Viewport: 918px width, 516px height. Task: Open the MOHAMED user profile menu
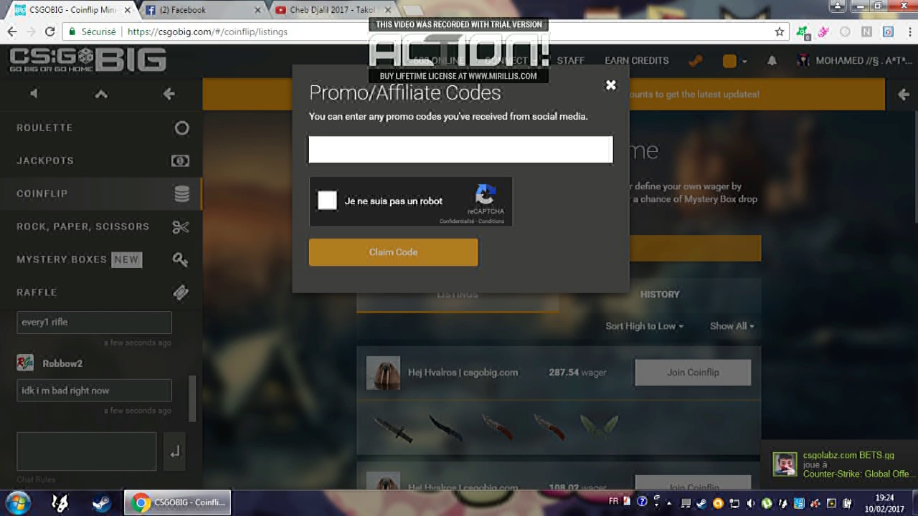coord(854,61)
